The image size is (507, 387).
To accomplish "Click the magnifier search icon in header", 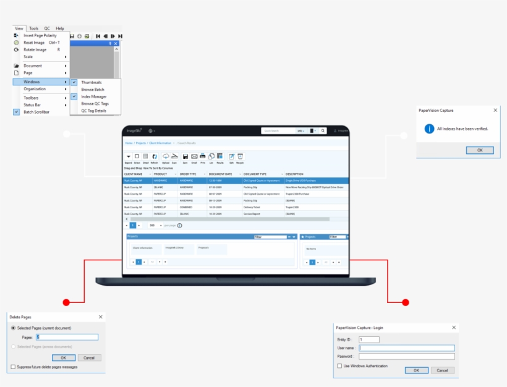I will (323, 130).
